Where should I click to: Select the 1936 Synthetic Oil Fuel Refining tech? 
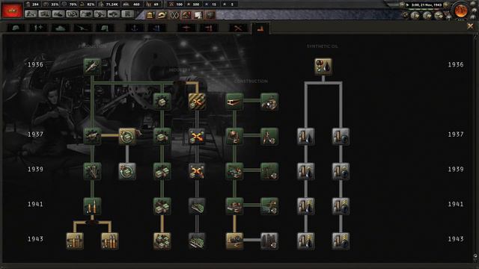323,67
